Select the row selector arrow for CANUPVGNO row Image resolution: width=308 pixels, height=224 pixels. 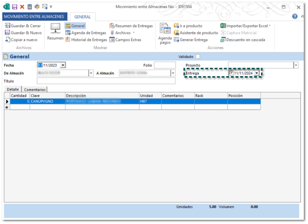[x=7, y=101]
